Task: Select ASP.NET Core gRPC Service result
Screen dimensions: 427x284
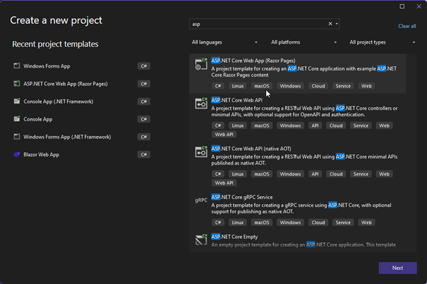Action: pos(242,197)
